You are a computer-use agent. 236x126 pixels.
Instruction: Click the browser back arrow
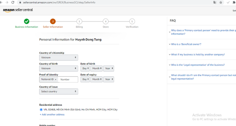coord(1,2)
